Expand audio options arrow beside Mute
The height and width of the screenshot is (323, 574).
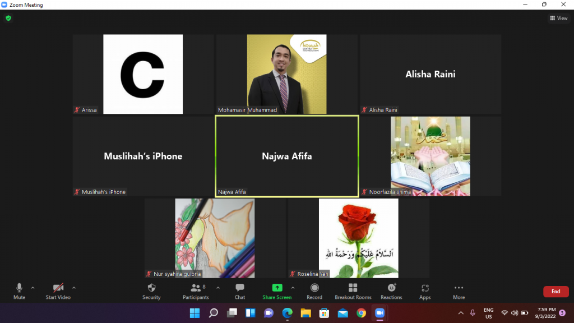click(33, 288)
